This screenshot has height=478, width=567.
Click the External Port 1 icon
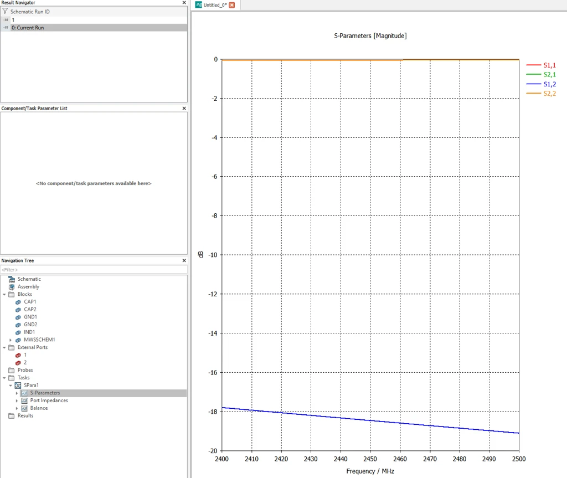click(18, 355)
